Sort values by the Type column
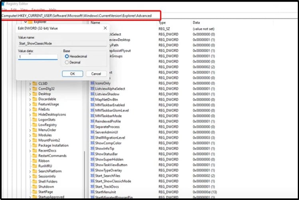Viewport: 299px width, 200px height. pyautogui.click(x=162, y=22)
